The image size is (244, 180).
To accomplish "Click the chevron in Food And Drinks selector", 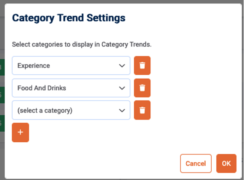I will pos(122,88).
